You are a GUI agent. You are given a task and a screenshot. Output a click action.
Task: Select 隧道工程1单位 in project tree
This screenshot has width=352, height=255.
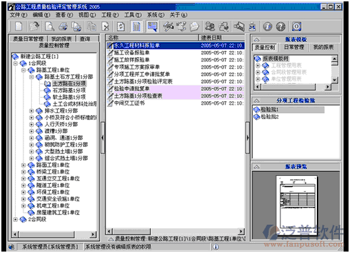pyautogui.click(x=53, y=185)
